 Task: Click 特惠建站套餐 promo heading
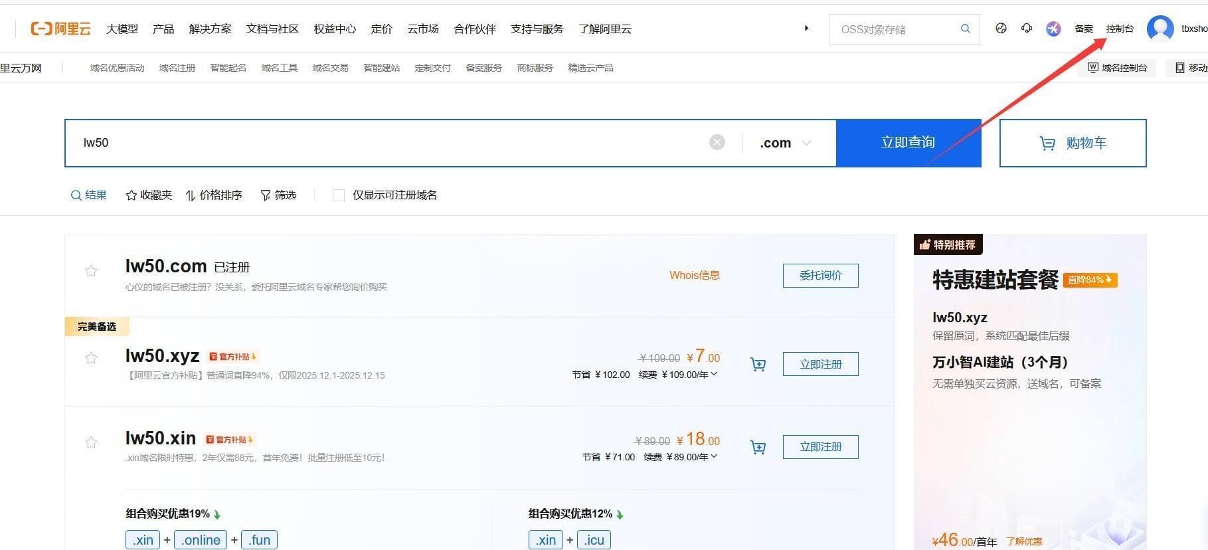[x=995, y=280]
